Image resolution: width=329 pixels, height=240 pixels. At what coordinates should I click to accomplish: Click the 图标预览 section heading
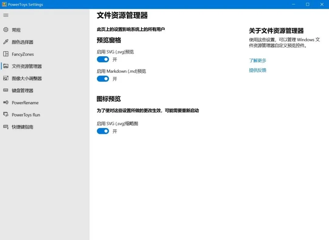pyautogui.click(x=109, y=99)
